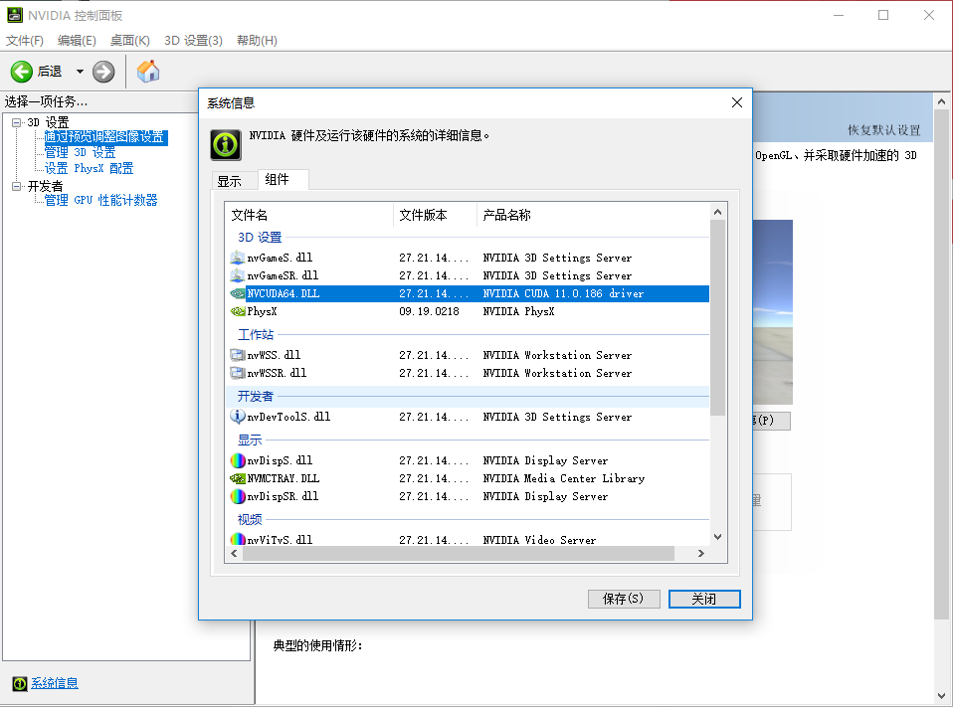This screenshot has height=707, width=953.
Task: Open the 编辑(E) menu
Action: pyautogui.click(x=77, y=40)
